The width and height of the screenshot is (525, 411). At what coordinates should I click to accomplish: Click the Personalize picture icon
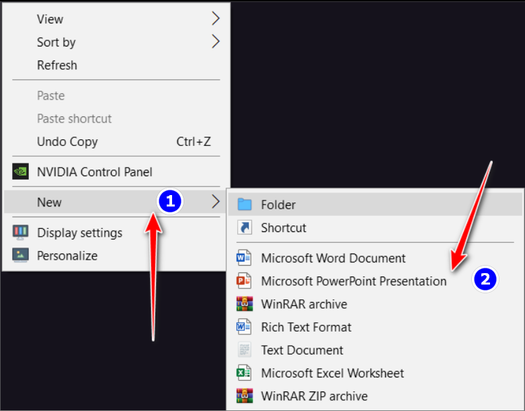click(21, 256)
